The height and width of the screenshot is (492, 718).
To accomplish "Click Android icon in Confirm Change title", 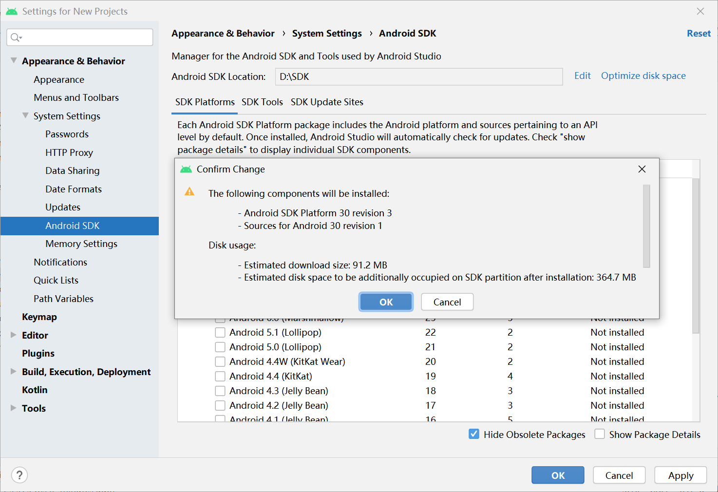I will [x=186, y=169].
